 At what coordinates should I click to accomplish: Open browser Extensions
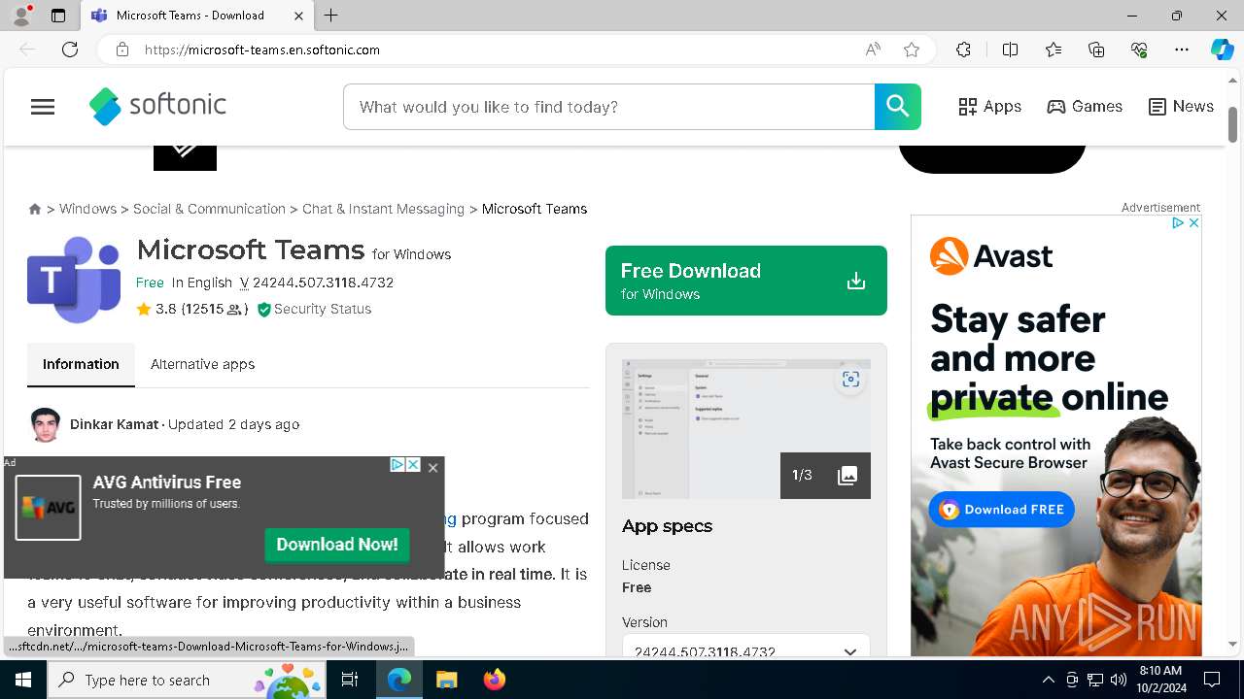963,50
